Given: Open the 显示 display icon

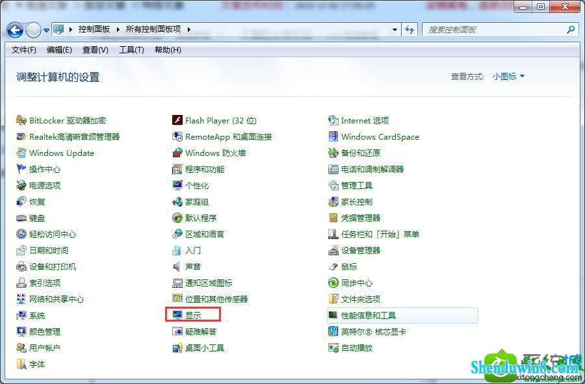Looking at the screenshot, I should [177, 315].
